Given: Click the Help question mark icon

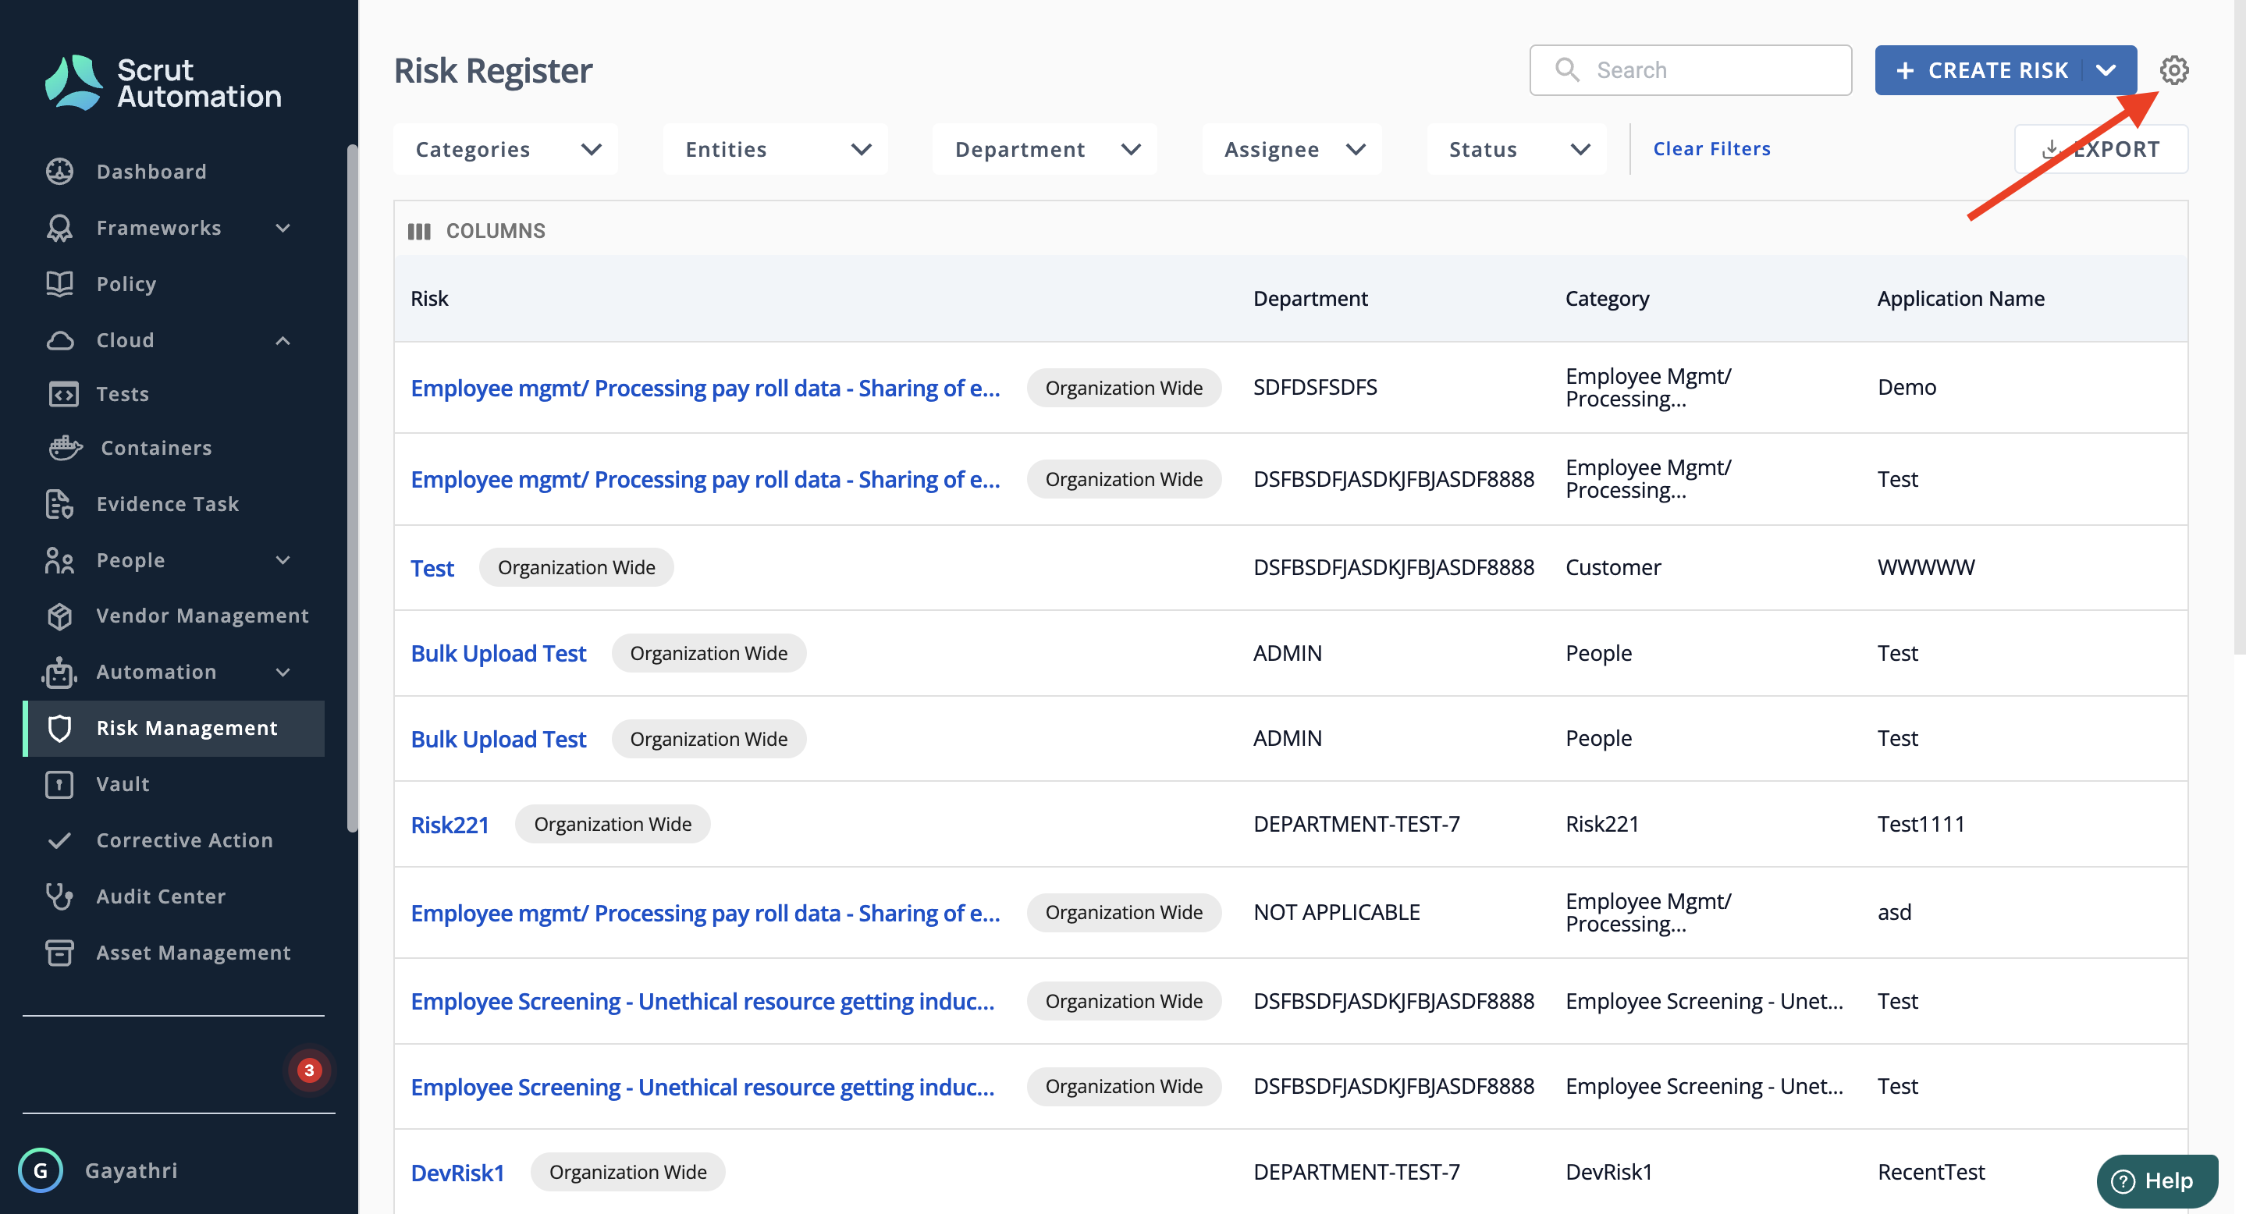Looking at the screenshot, I should (2122, 1181).
